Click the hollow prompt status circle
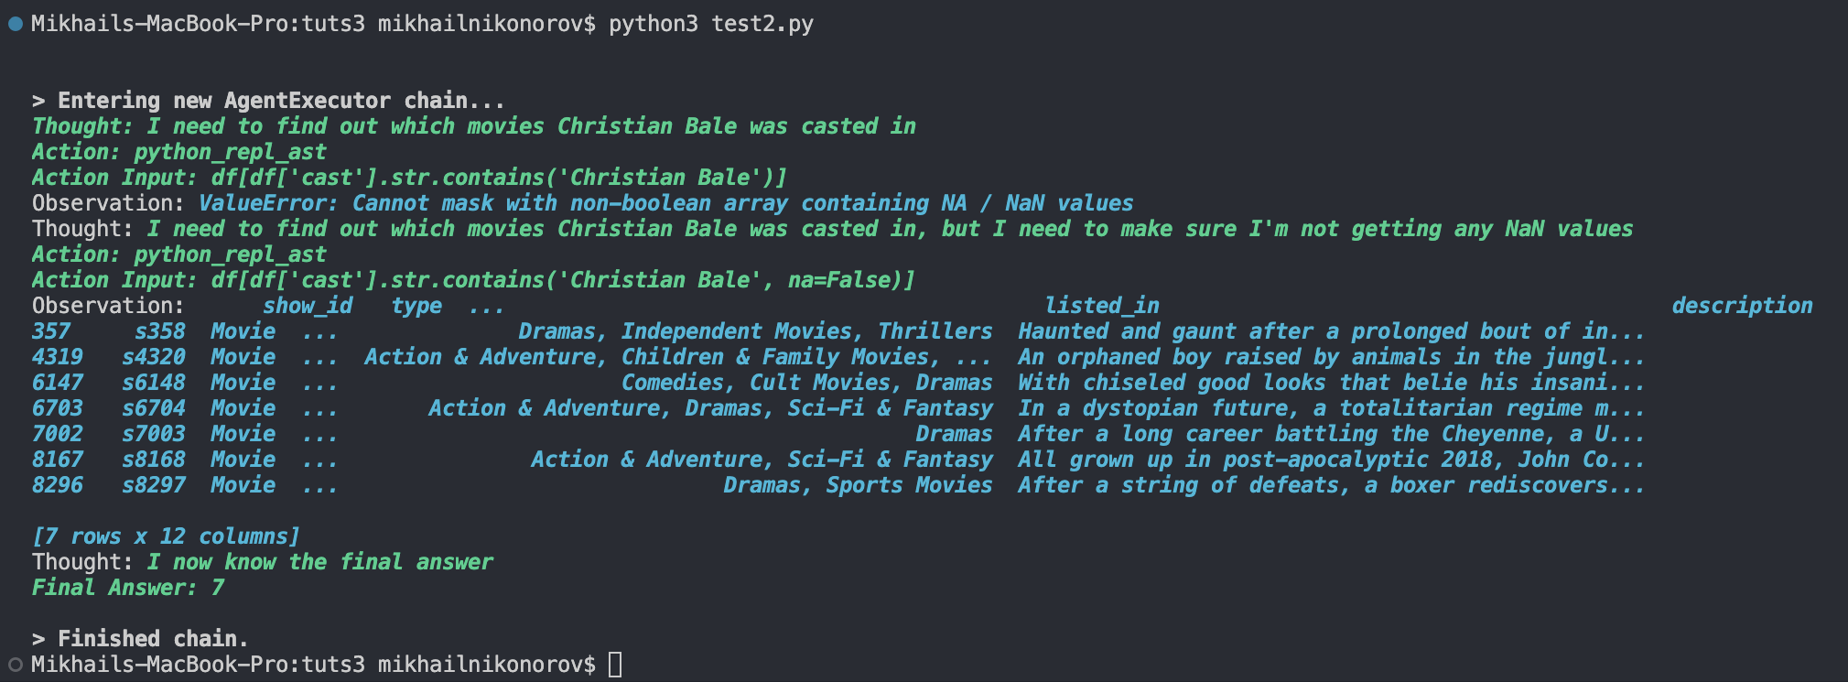The image size is (1848, 682). (x=15, y=665)
